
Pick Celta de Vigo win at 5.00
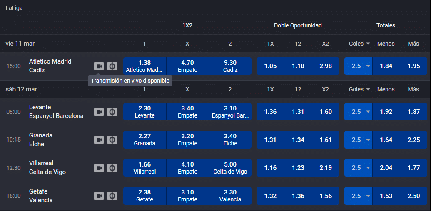pyautogui.click(x=230, y=168)
